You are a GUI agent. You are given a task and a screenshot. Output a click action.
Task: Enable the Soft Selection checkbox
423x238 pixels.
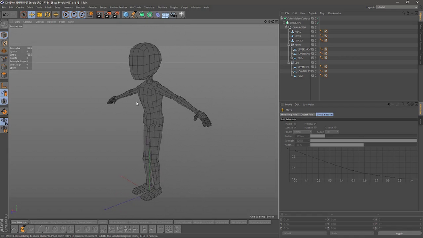(295, 124)
